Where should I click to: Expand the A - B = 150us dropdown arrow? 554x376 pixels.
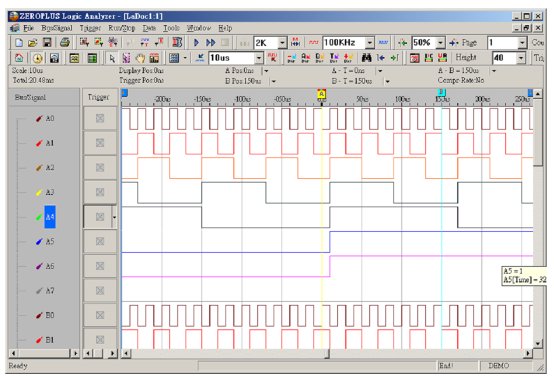coord(494,71)
